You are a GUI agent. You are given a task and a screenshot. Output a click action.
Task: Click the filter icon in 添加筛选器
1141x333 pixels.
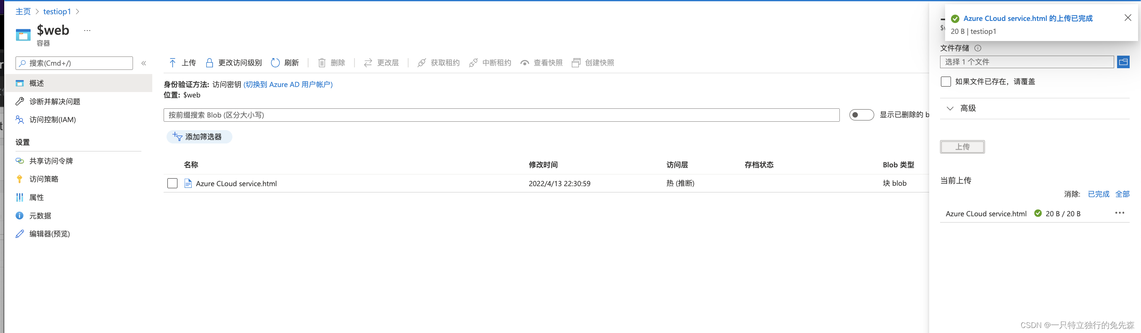[x=177, y=136]
